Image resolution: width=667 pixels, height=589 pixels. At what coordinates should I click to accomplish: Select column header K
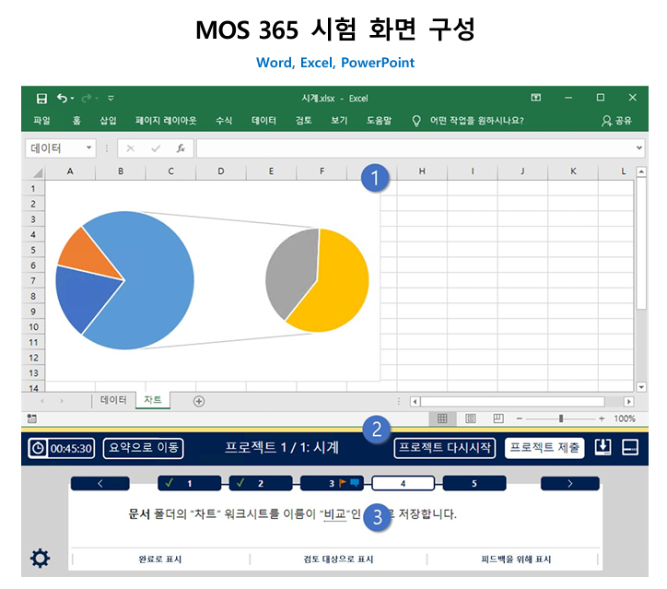573,171
